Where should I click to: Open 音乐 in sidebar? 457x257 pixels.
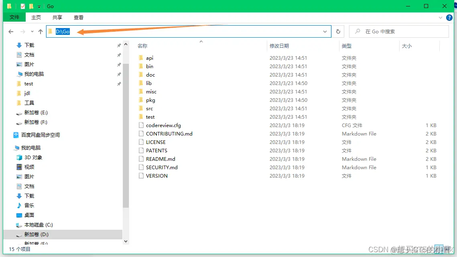[29, 205]
